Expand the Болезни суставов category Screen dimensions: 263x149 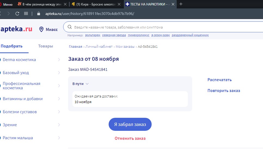tap(59, 112)
